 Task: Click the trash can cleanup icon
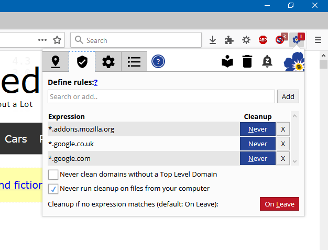(247, 62)
